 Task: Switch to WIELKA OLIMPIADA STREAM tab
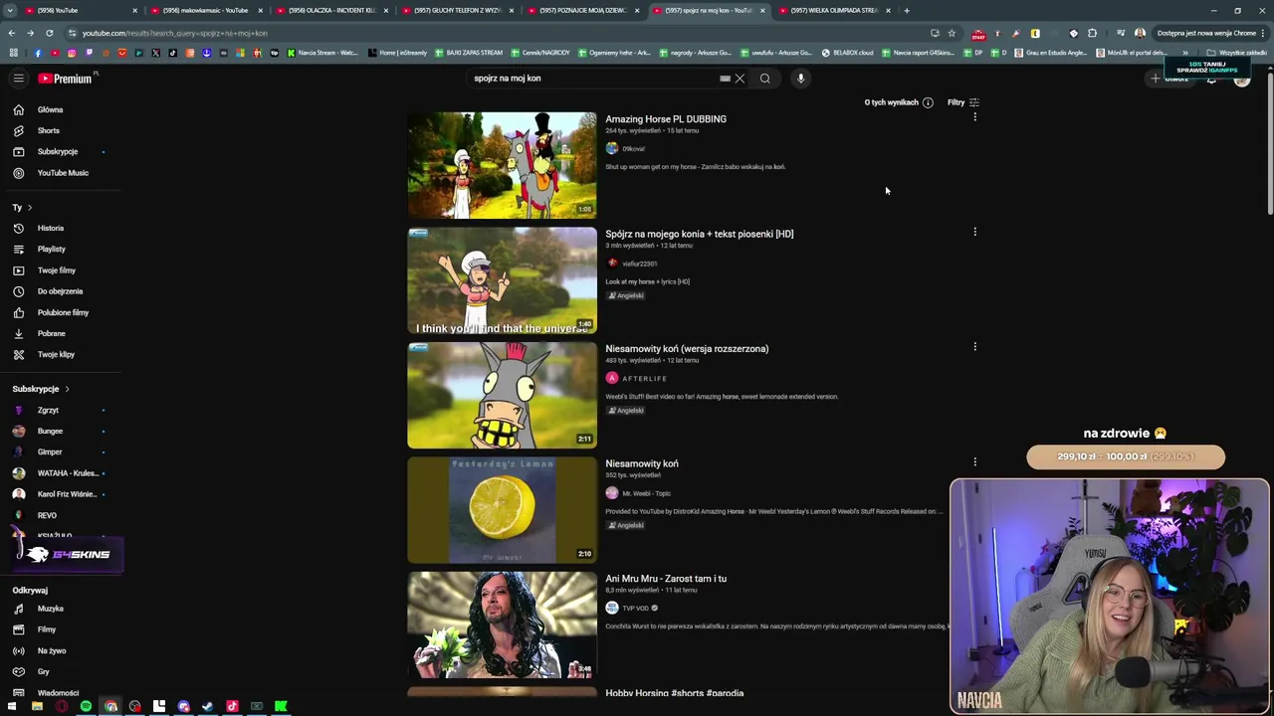(x=834, y=10)
